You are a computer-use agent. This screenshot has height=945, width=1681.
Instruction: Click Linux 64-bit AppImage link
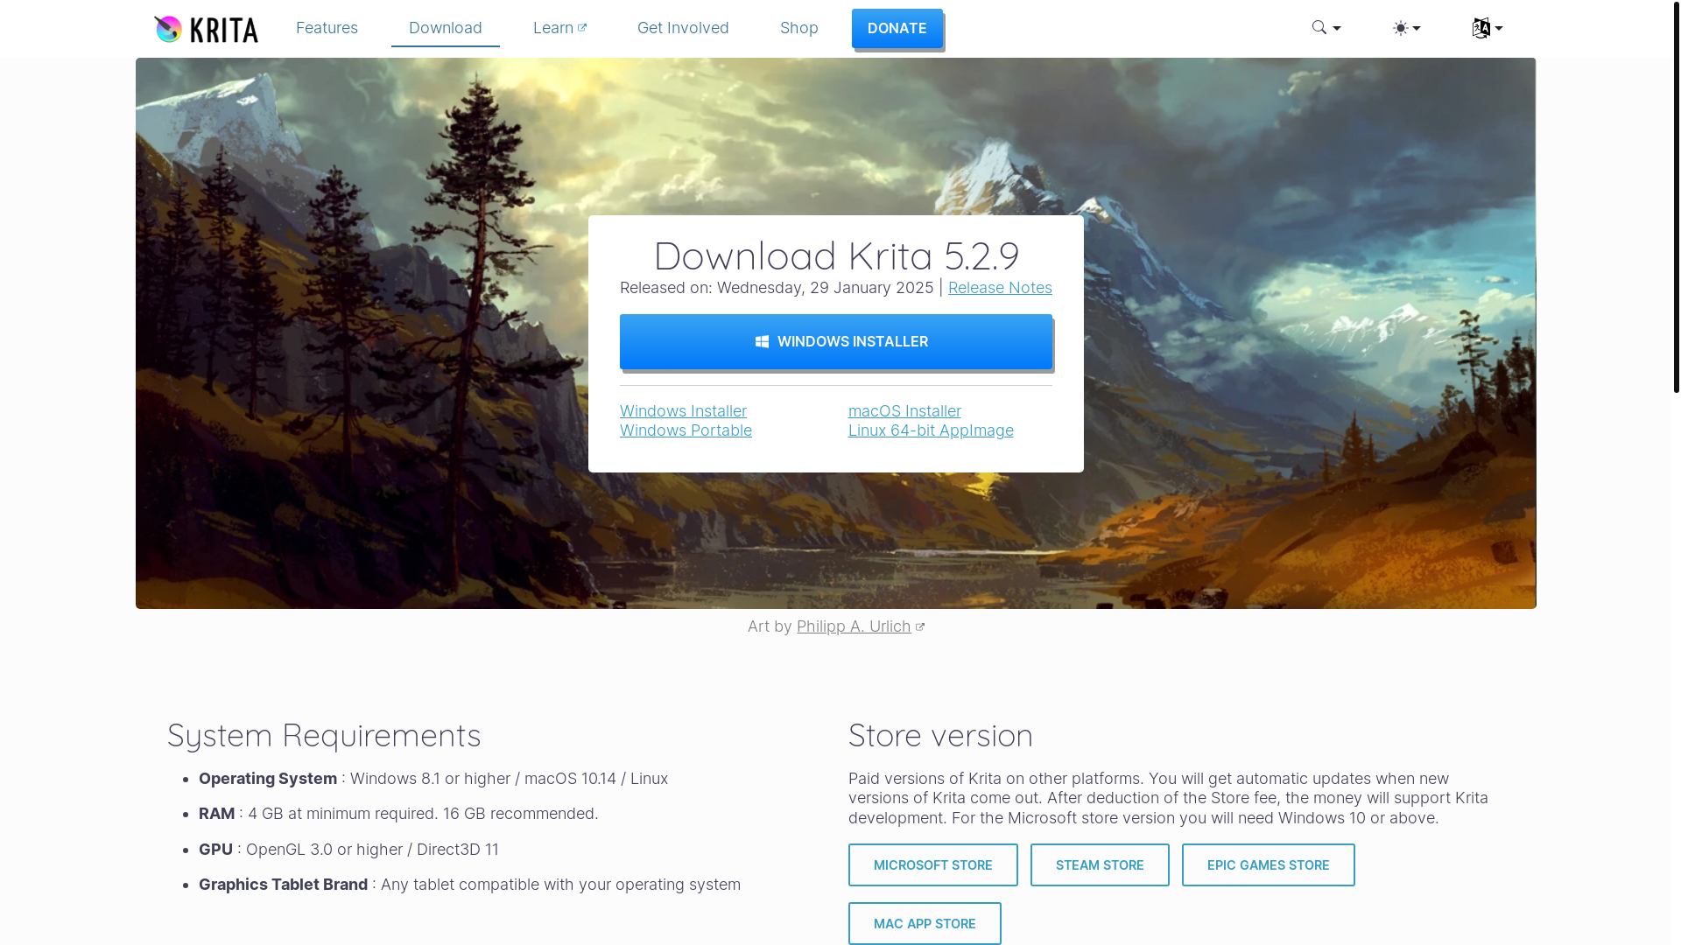click(x=931, y=430)
